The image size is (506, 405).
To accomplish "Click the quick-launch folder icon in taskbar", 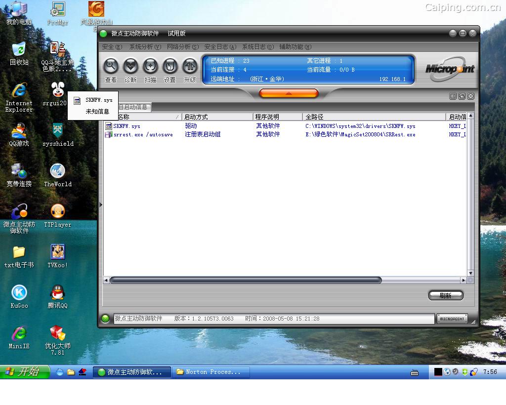I will tap(71, 372).
